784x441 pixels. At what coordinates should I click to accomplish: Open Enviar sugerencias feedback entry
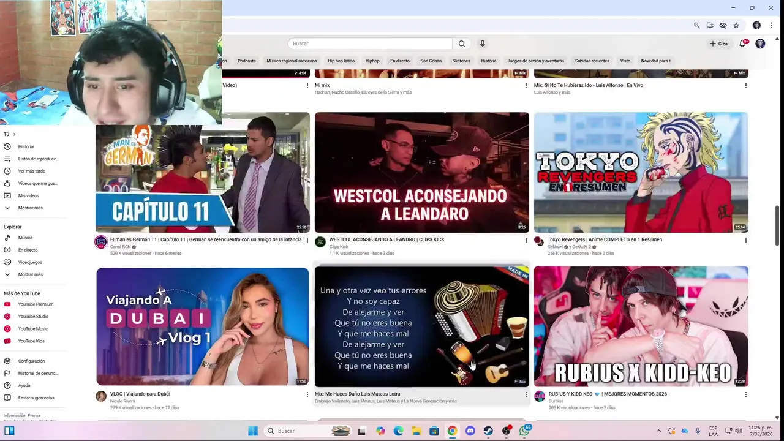click(x=36, y=398)
